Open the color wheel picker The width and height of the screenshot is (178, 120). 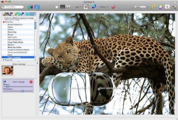(x=160, y=7)
